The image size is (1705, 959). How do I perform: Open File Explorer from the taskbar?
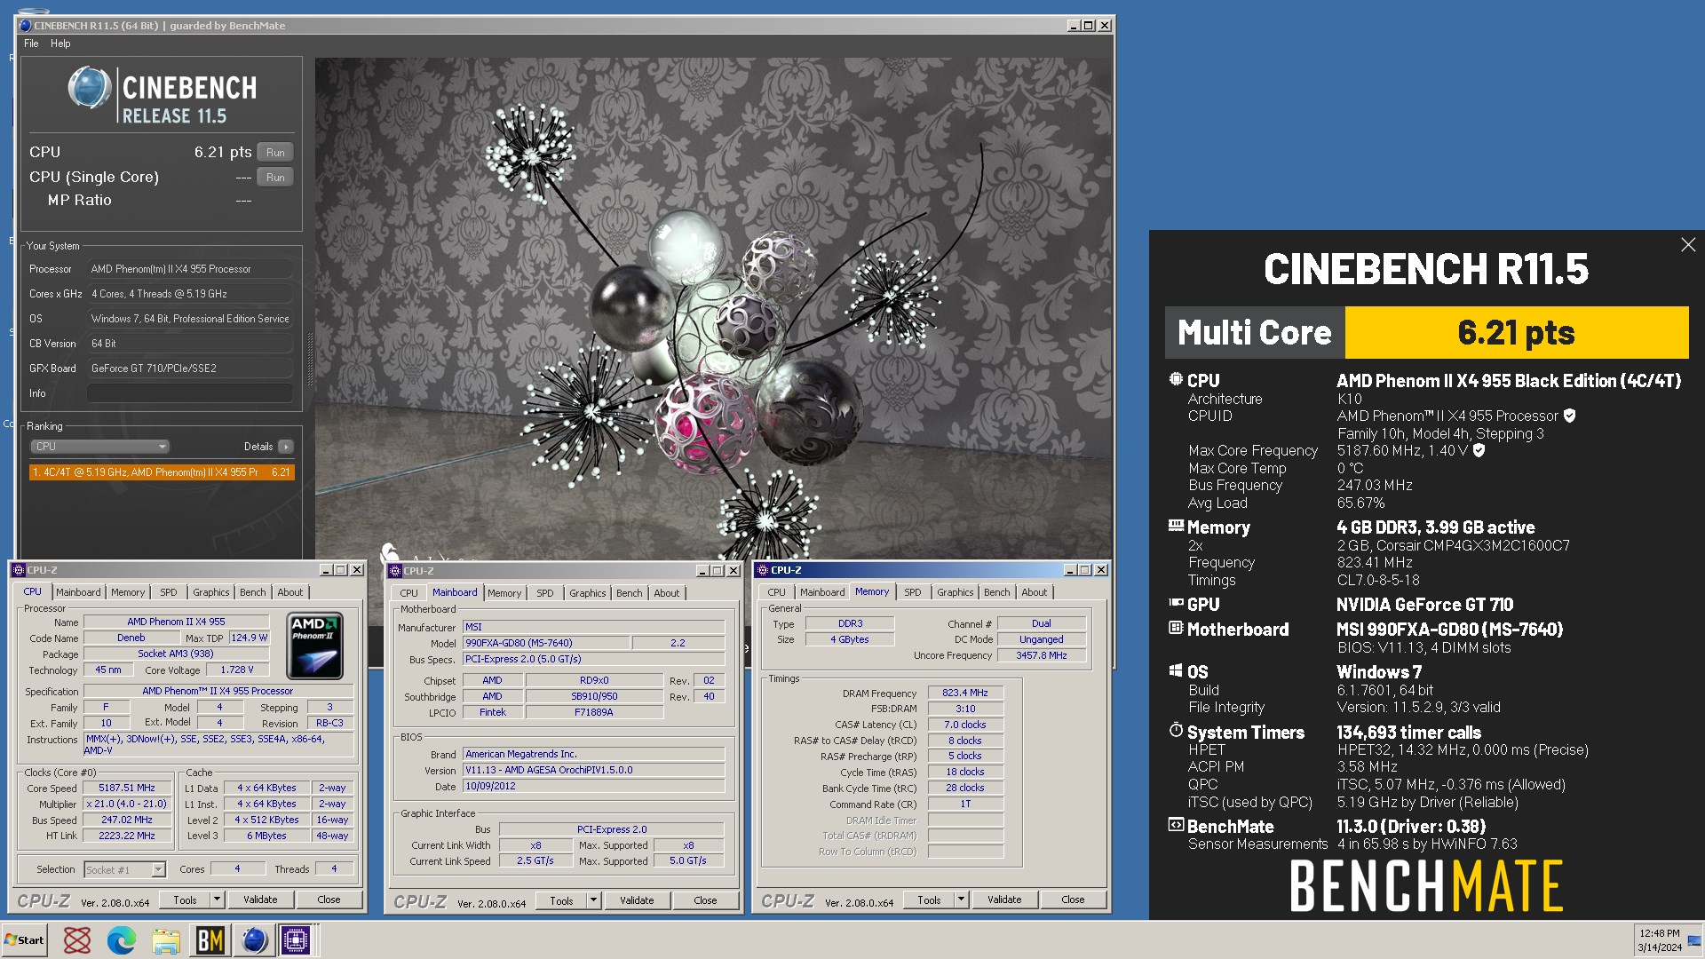[166, 940]
